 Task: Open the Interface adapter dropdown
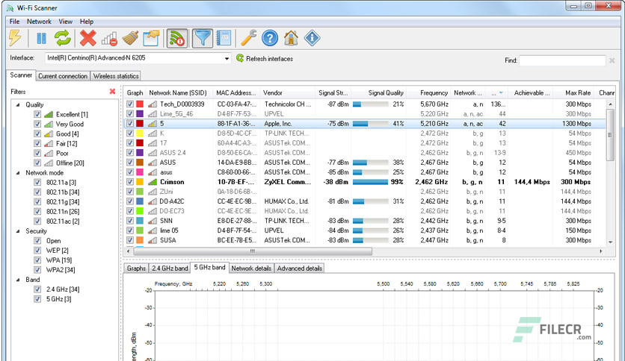click(x=227, y=58)
